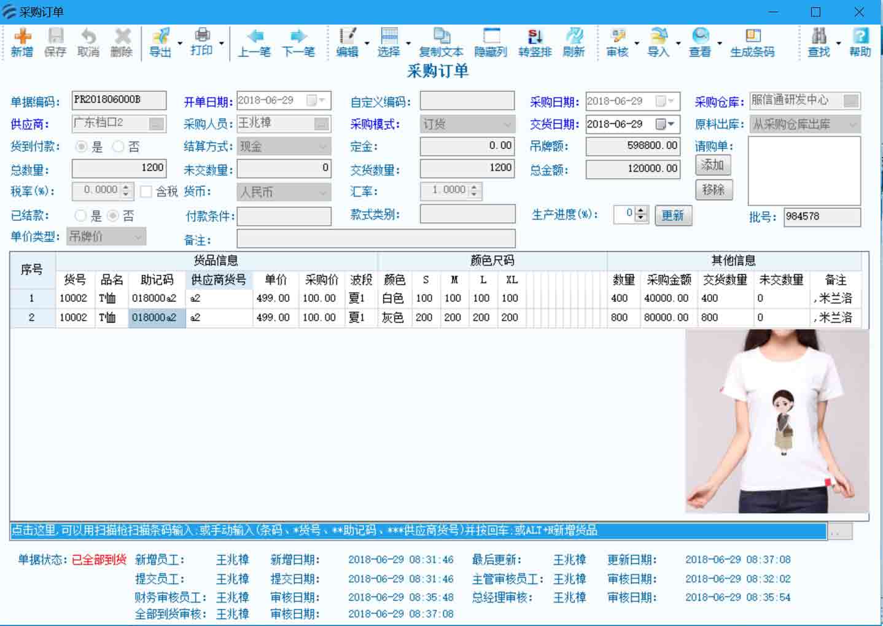Click the 请购单 list box

coord(804,171)
